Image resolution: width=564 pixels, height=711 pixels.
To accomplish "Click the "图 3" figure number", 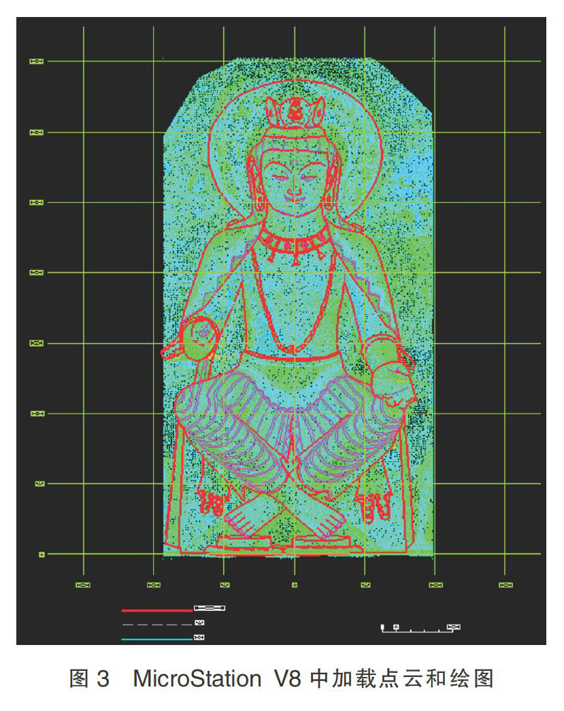I will 89,679.
